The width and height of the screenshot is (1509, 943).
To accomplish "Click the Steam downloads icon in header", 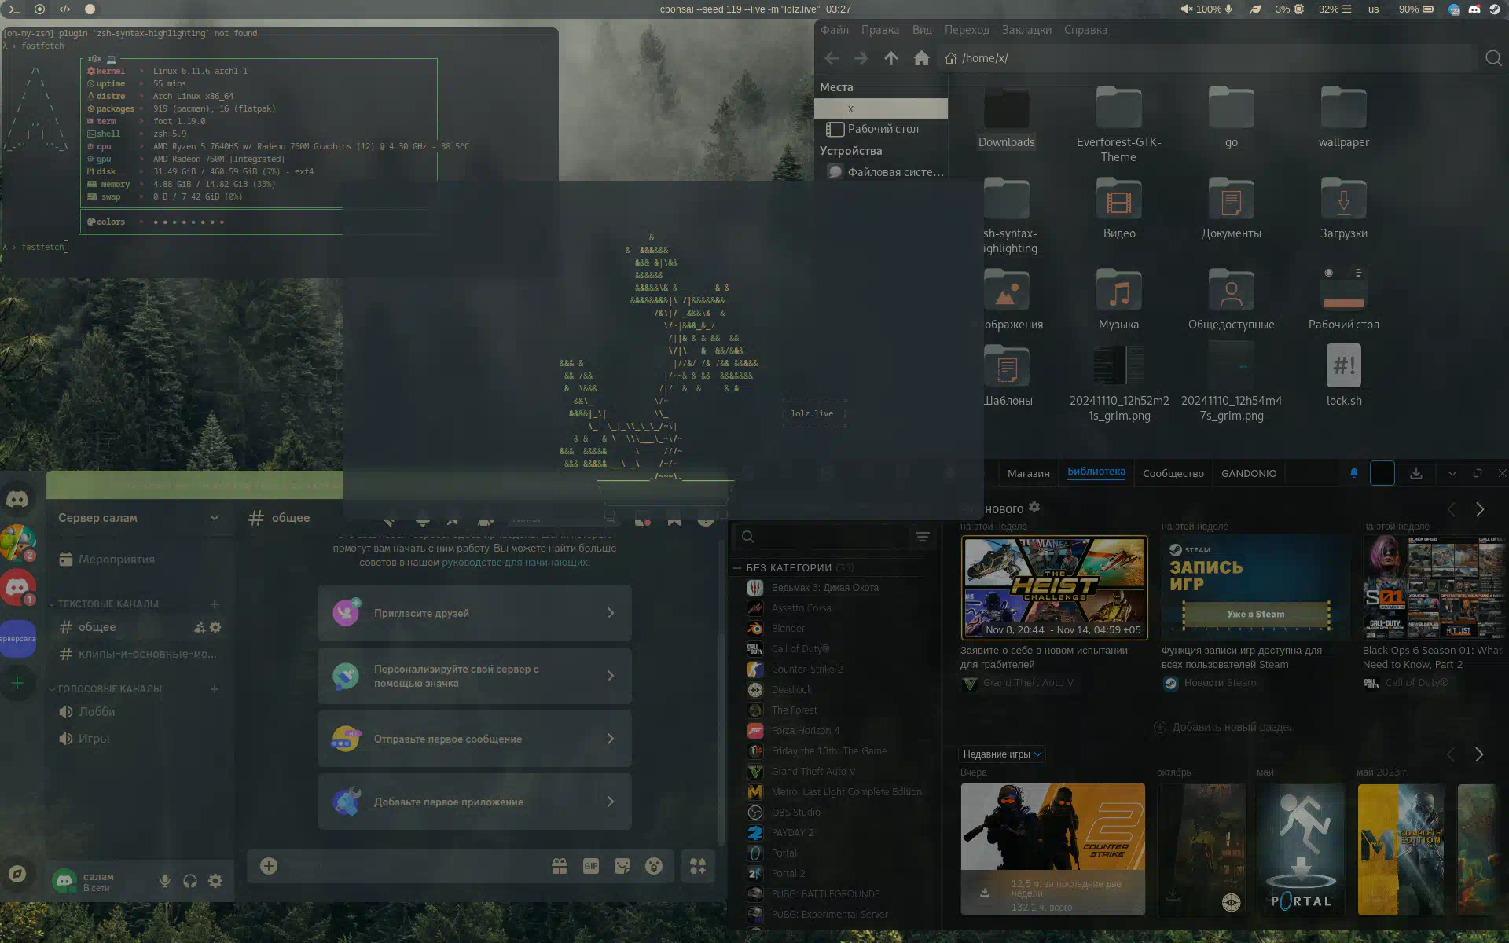I will click(x=1415, y=473).
